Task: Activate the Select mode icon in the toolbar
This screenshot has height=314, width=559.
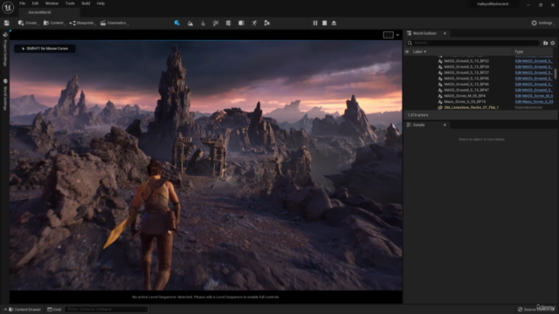Action: tap(177, 24)
